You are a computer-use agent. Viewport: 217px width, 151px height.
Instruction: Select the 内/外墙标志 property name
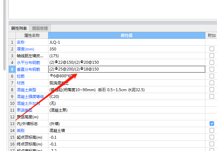[27, 124]
